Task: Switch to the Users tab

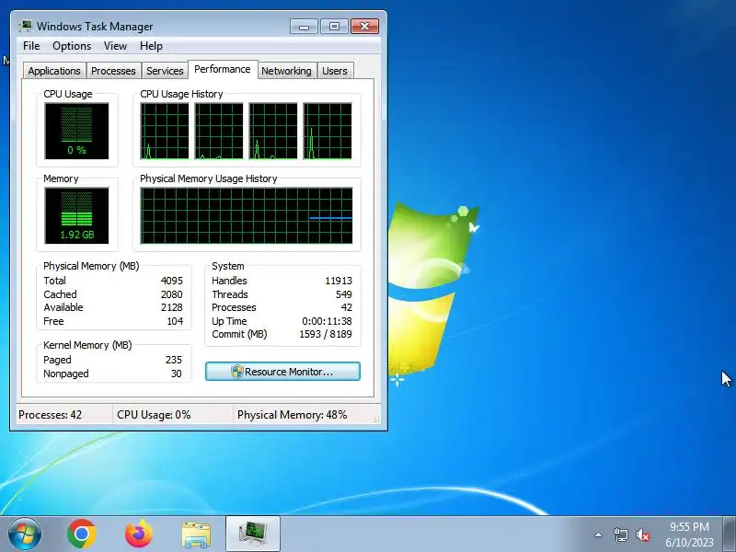Action: point(335,71)
